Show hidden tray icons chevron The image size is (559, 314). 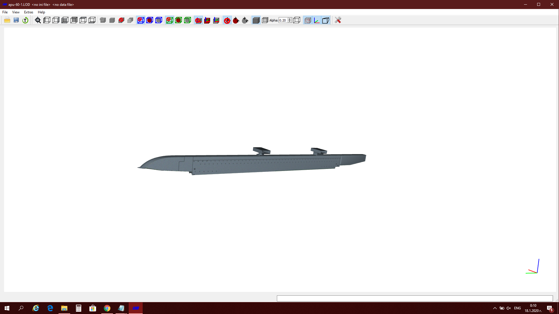[495, 308]
